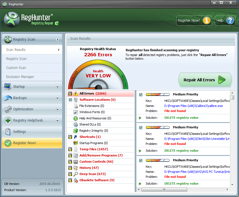This screenshot has width=239, height=197.
Task: Open the IObit Uninstaller file path link
Action: click(x=197, y=139)
